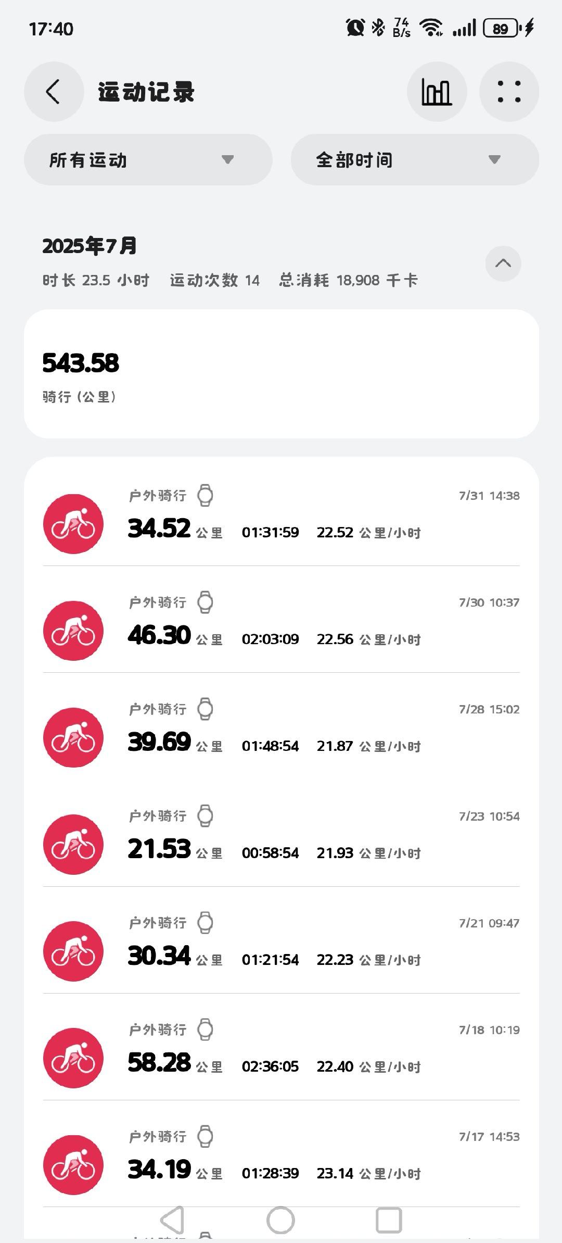Image resolution: width=562 pixels, height=1243 pixels.
Task: Tap the Android back triangle navigation button
Action: click(x=173, y=1221)
